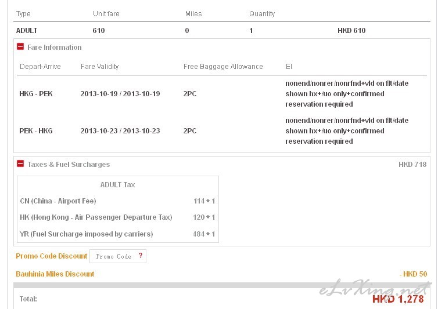This screenshot has height=309, width=438.
Task: Click the ADULT Tax table header
Action: [x=117, y=184]
